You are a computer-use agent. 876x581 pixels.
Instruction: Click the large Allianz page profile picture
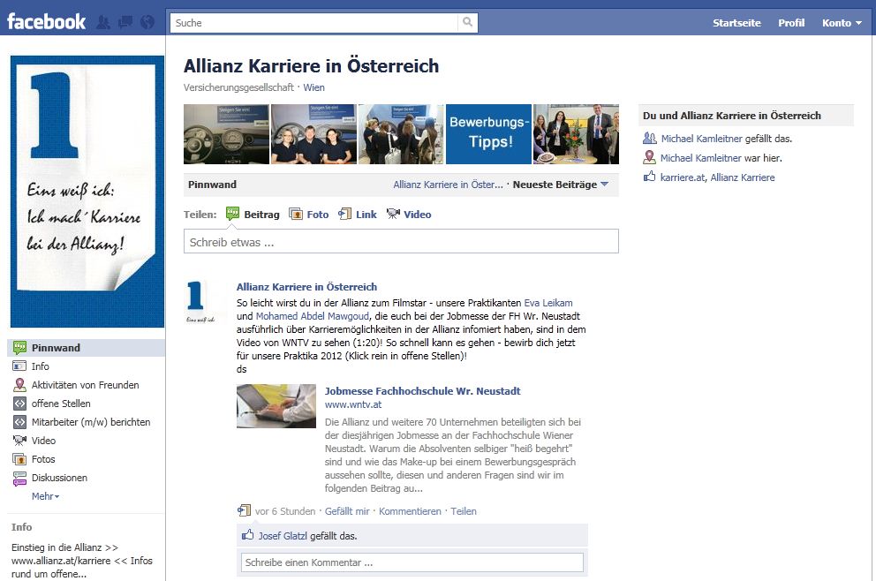87,191
